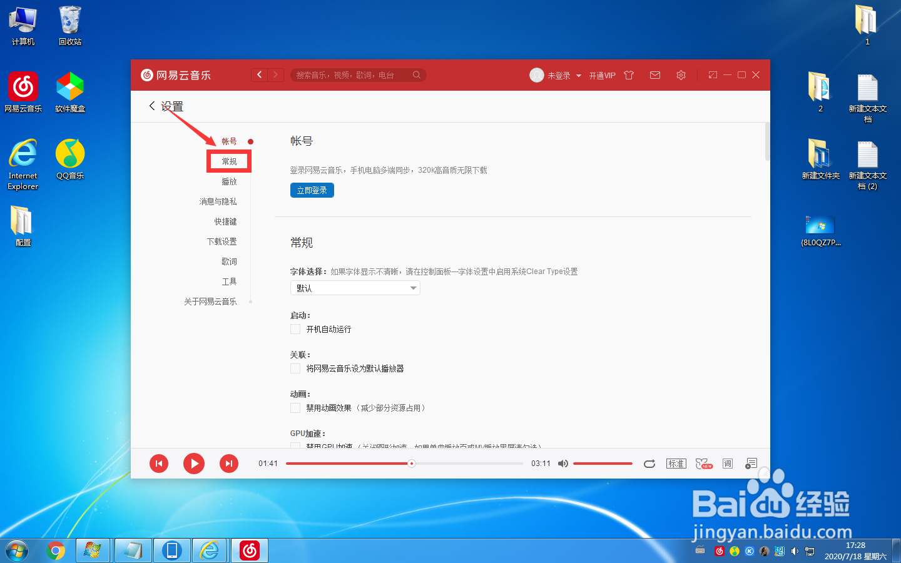This screenshot has height=563, width=901.
Task: Open the messages envelope icon
Action: 655,75
